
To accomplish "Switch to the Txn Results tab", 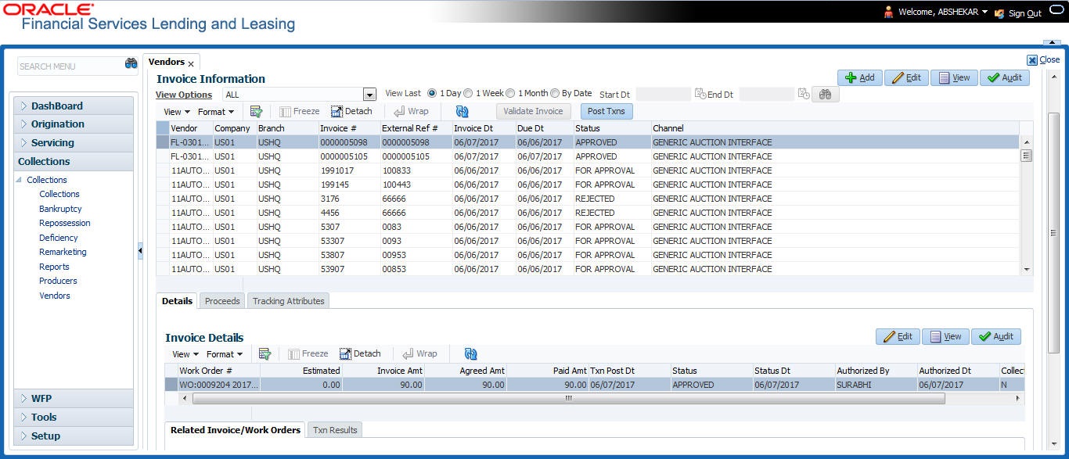I will pos(334,430).
